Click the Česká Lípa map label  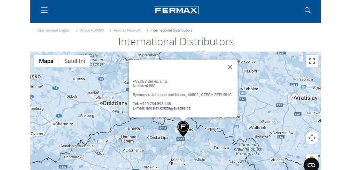tap(159, 138)
